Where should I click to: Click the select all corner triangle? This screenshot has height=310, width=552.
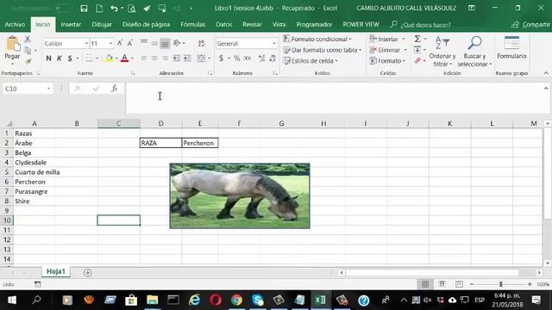pos(9,123)
